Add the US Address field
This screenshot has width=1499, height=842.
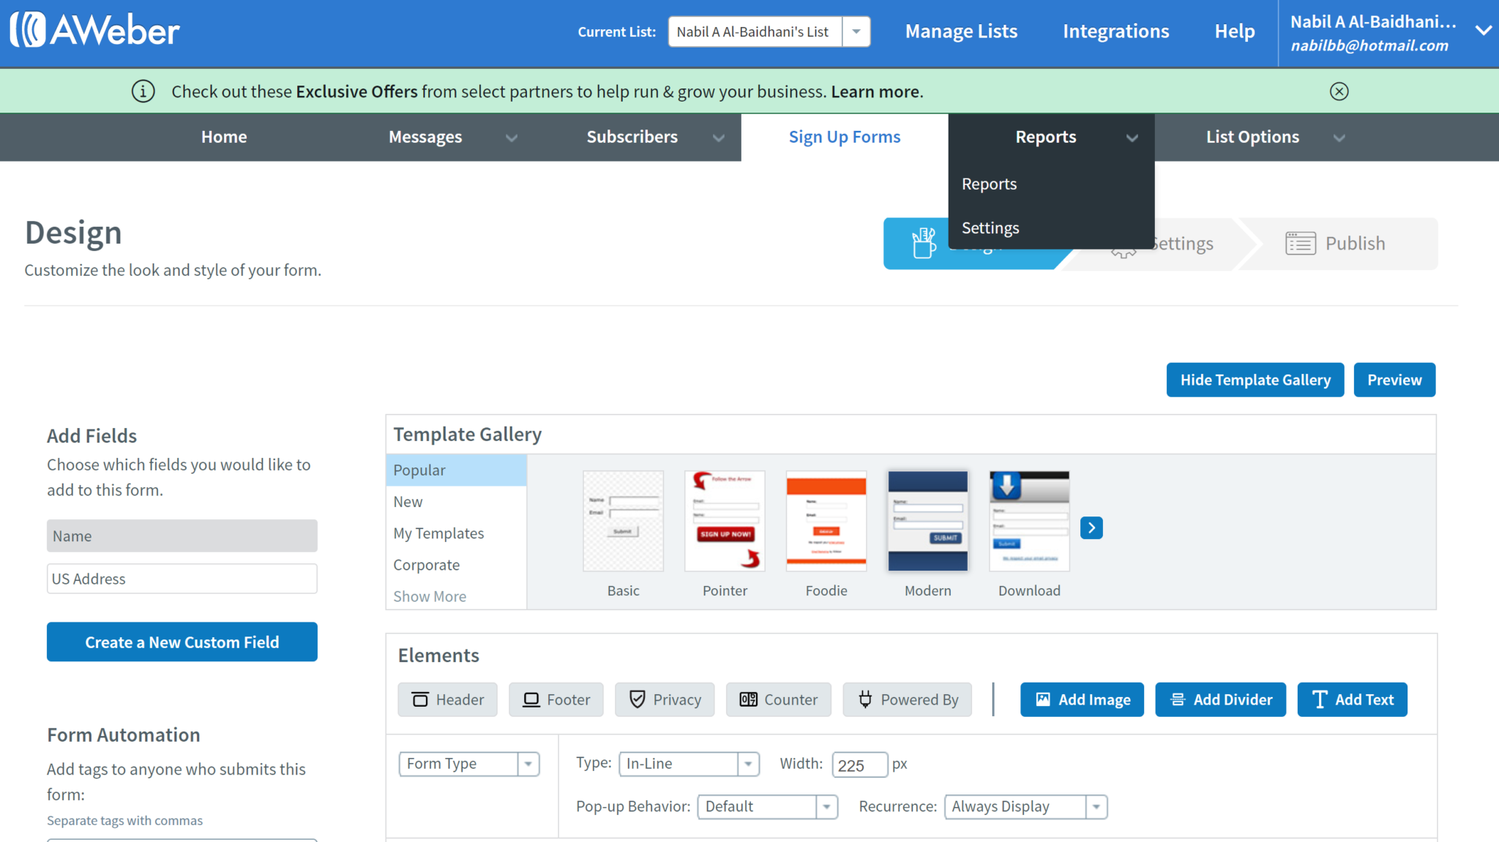pos(182,578)
